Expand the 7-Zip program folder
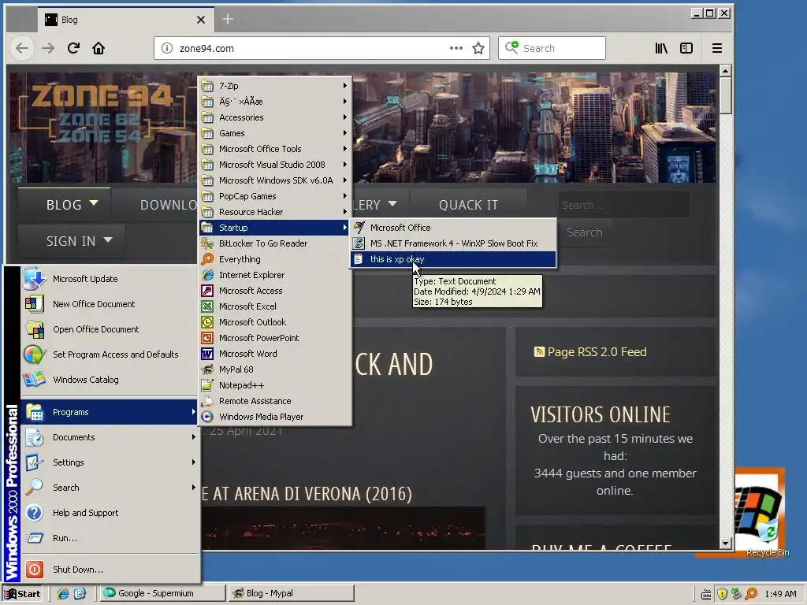The width and height of the screenshot is (807, 605). pos(275,86)
